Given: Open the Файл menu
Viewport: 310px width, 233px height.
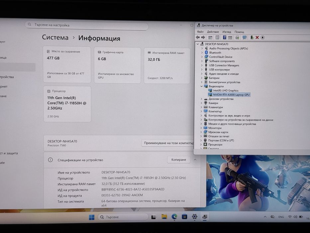Looking at the screenshot, I should pyautogui.click(x=200, y=32).
